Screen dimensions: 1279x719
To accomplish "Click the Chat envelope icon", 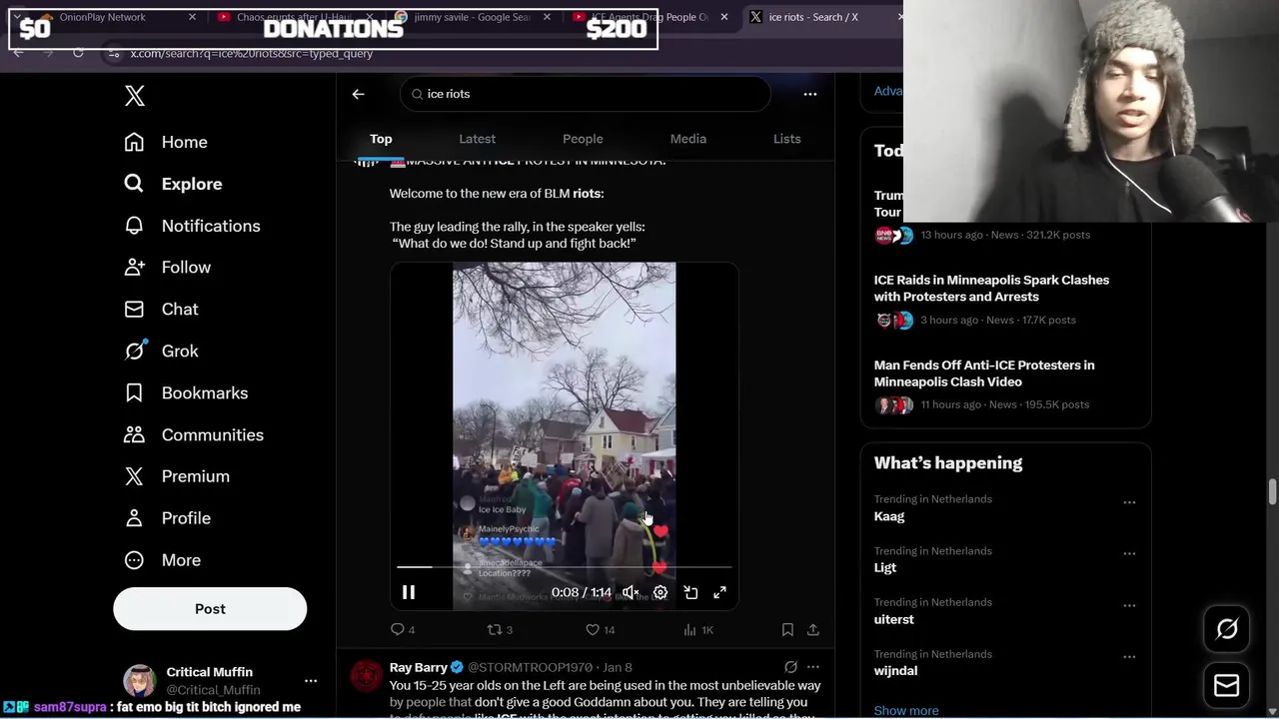I will pyautogui.click(x=134, y=310).
